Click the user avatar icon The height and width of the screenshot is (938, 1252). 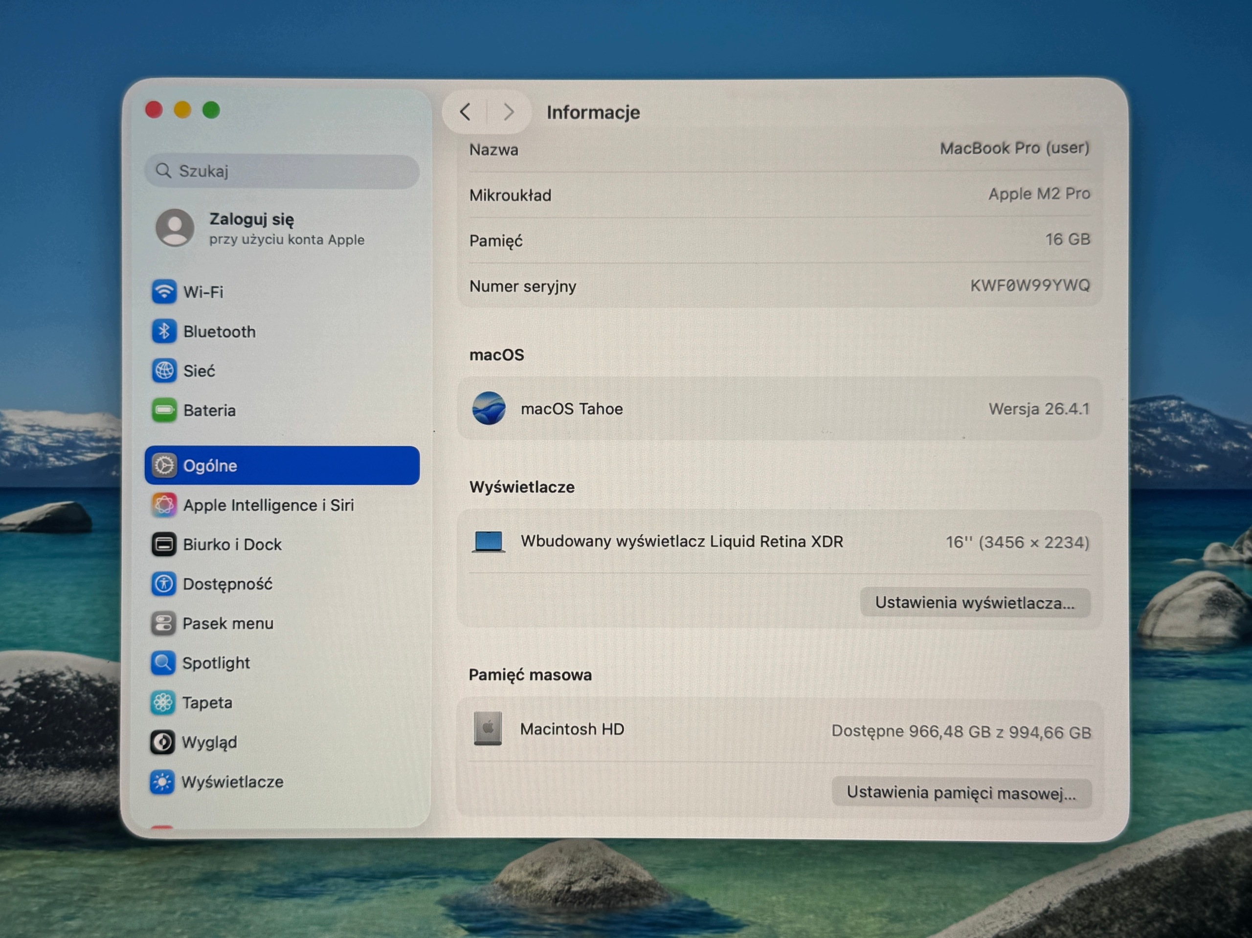tap(175, 227)
